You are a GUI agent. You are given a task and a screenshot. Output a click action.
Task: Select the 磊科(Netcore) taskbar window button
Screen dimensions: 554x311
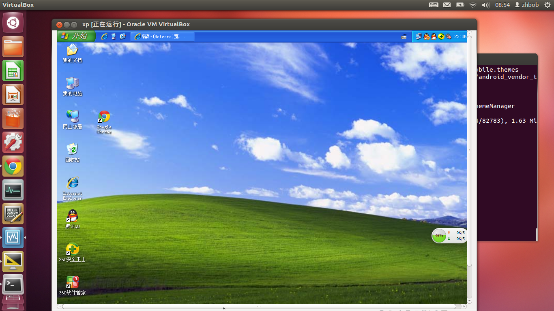click(x=163, y=36)
